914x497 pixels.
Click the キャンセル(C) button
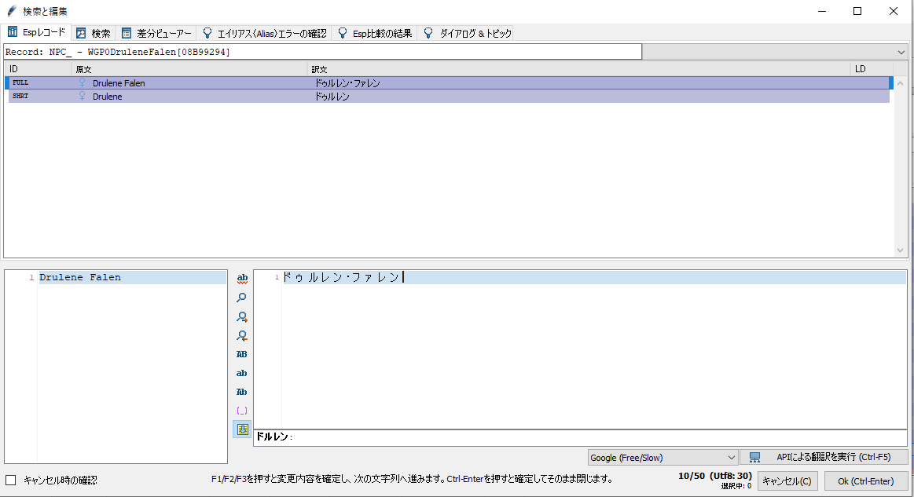tap(787, 481)
